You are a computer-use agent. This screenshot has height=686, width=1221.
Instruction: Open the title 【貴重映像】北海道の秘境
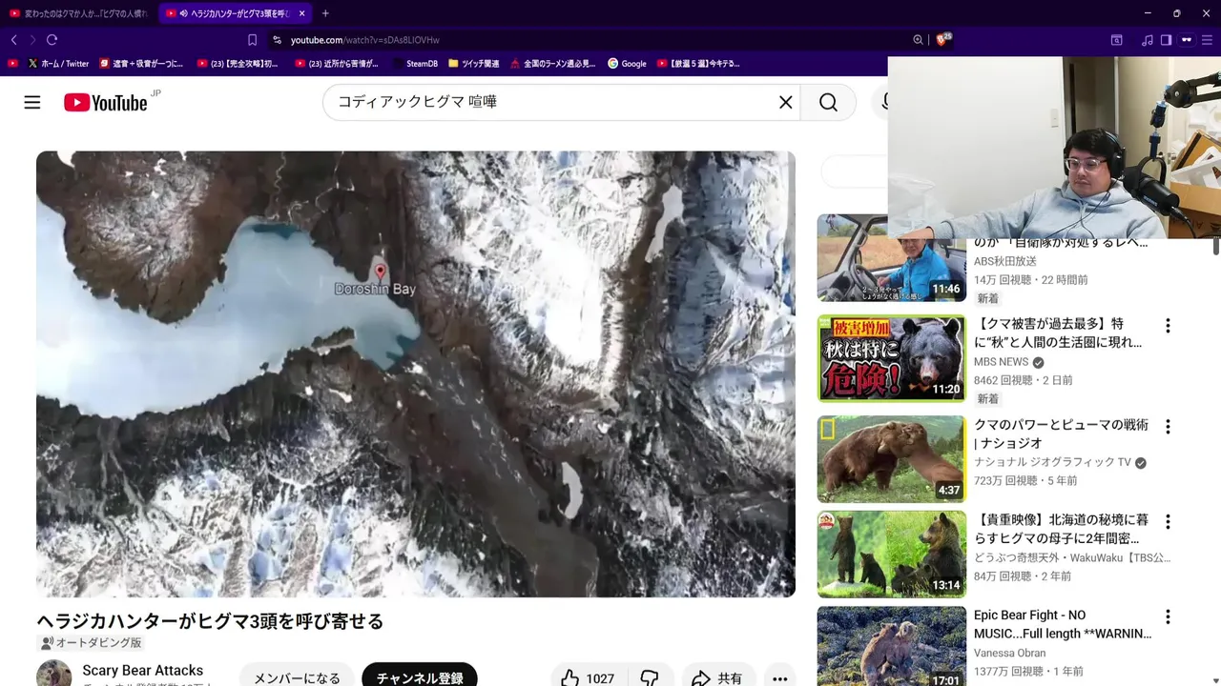pyautogui.click(x=1061, y=529)
